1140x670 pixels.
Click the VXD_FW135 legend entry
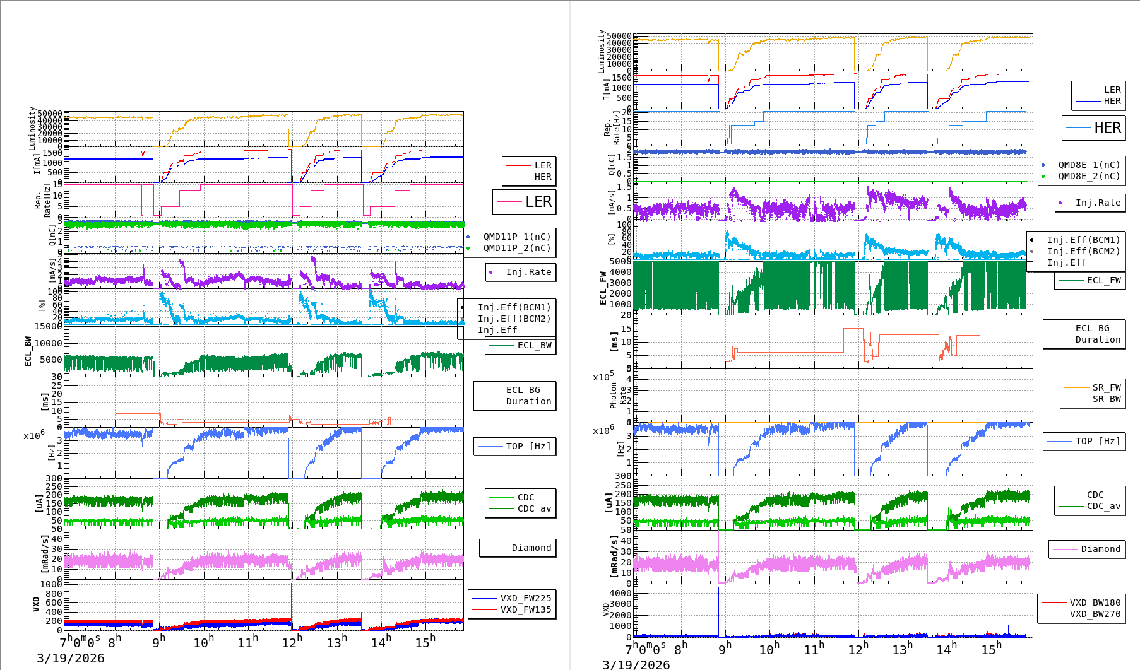tap(525, 609)
